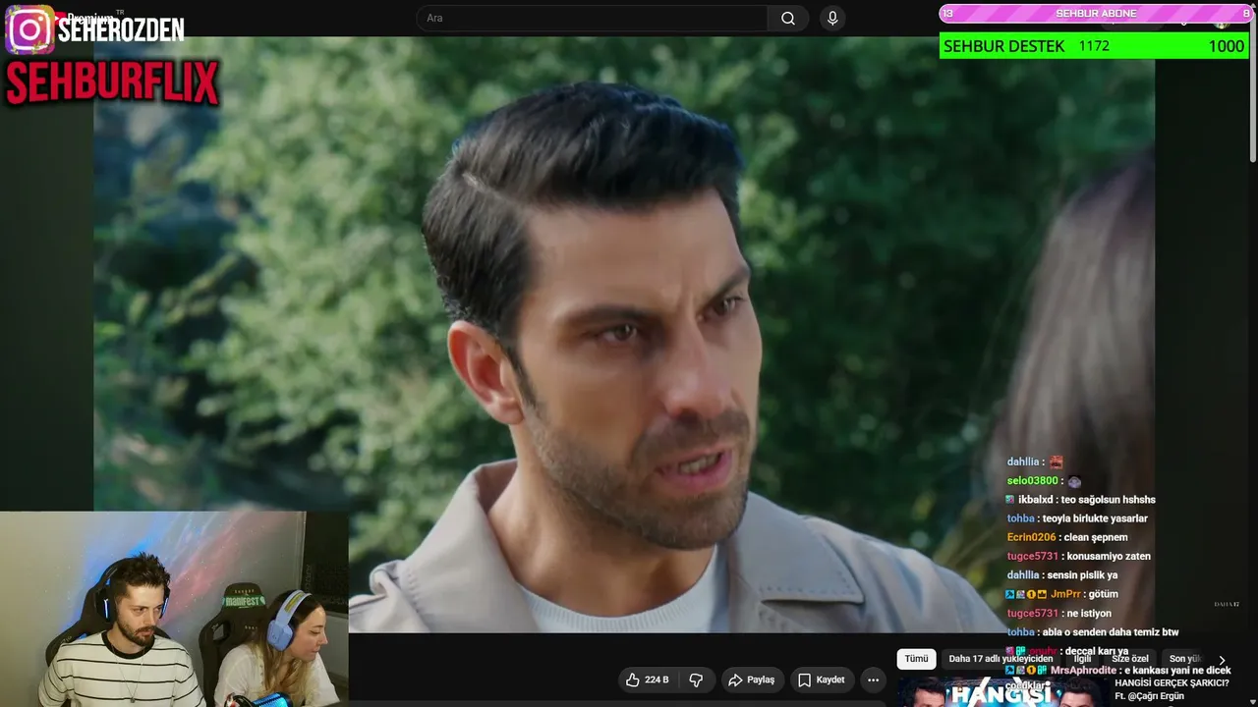
Task: Select the İlgili filter chip
Action: (x=1082, y=659)
